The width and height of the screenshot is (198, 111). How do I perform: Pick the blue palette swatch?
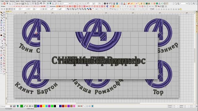38,106
